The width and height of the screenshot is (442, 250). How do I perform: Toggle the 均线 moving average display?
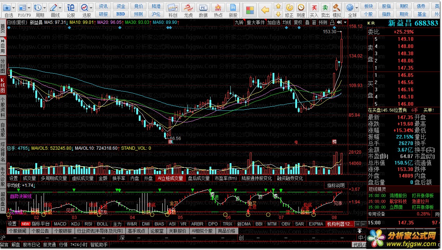287,22
